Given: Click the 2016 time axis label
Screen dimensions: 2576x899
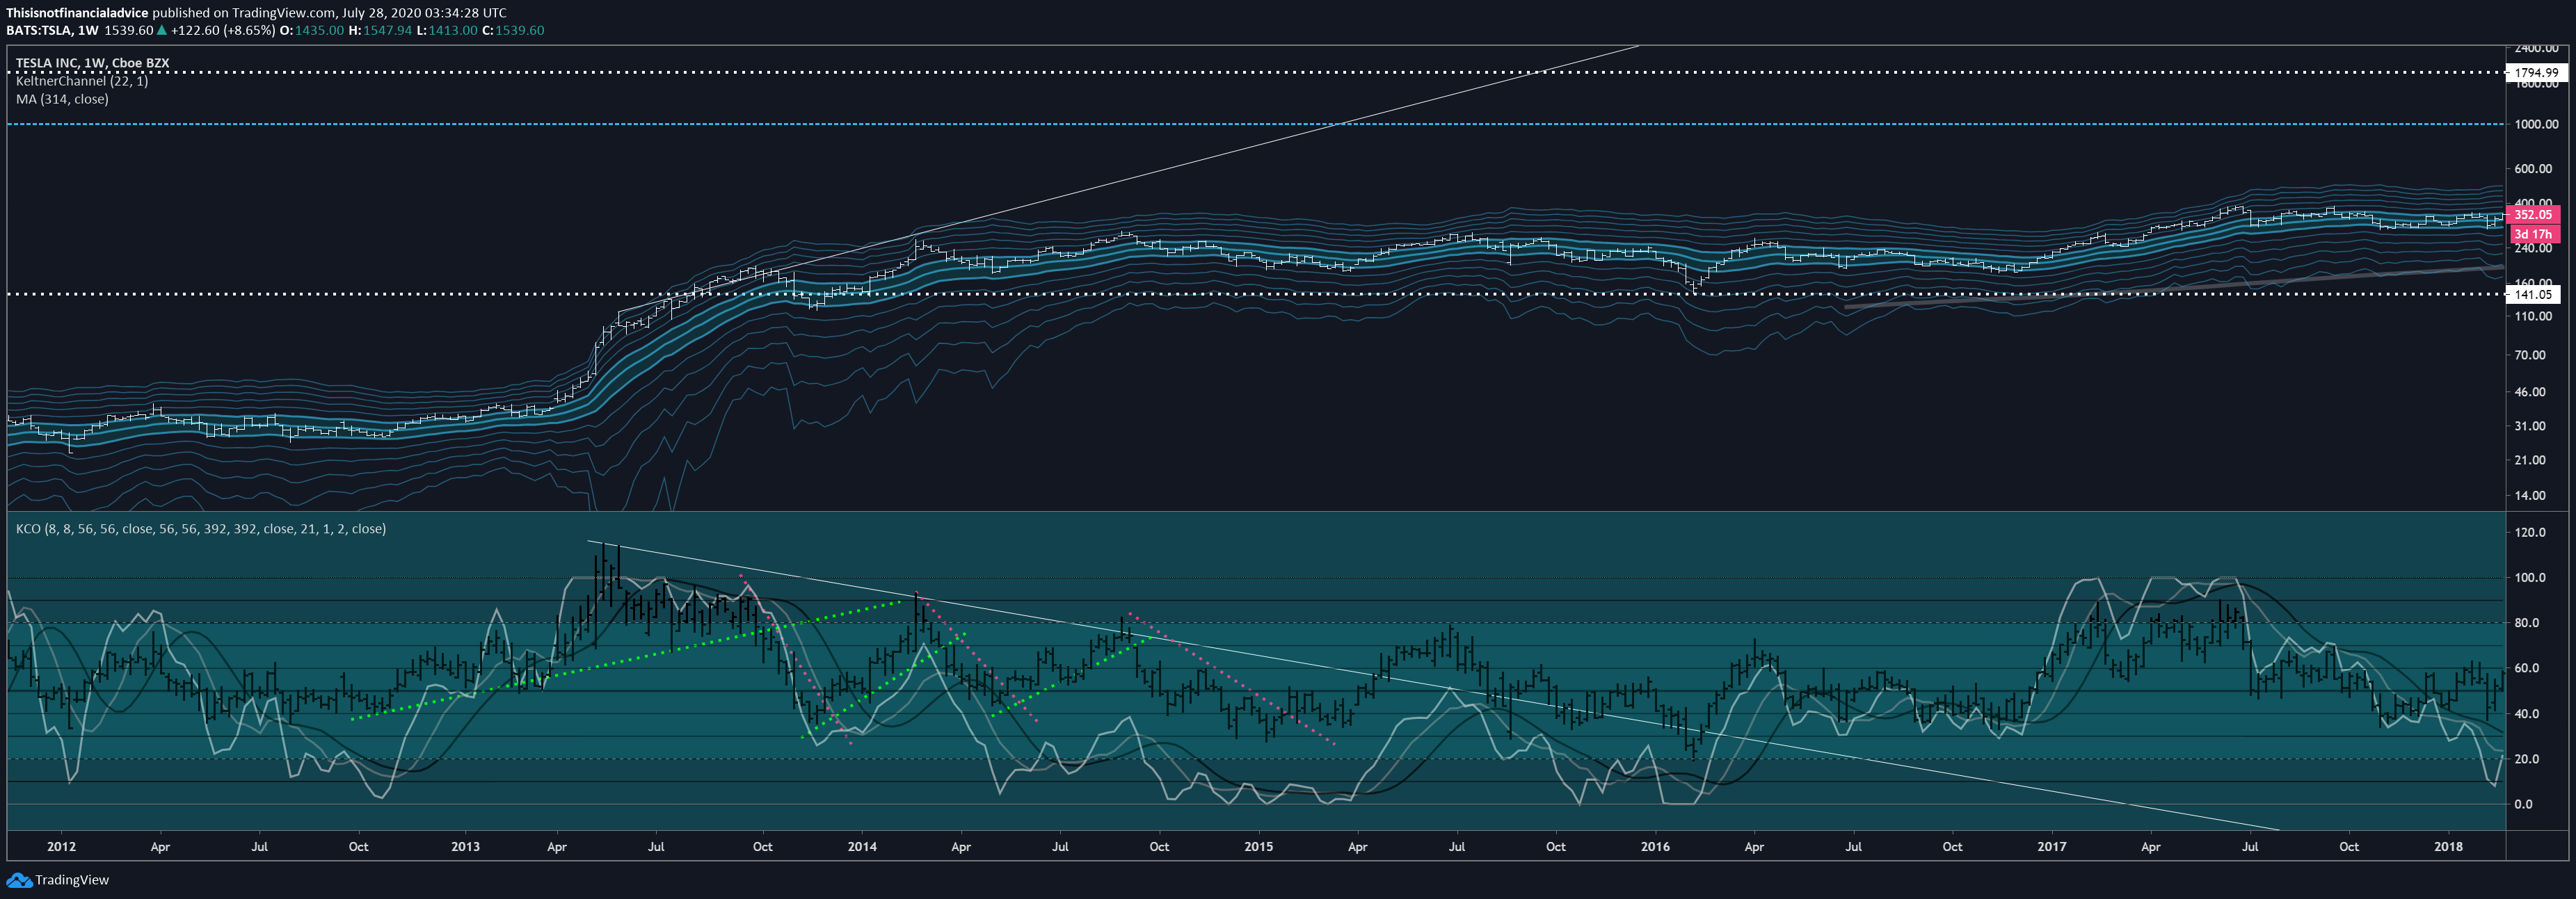Looking at the screenshot, I should coord(1655,846).
